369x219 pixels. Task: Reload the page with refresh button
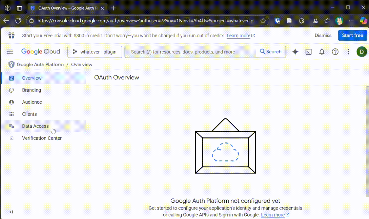18,21
